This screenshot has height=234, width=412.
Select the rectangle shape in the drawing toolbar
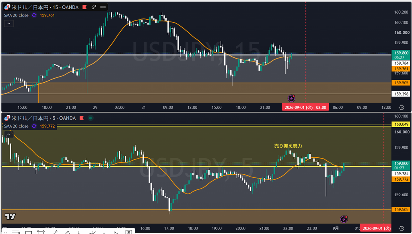pyautogui.click(x=29, y=232)
